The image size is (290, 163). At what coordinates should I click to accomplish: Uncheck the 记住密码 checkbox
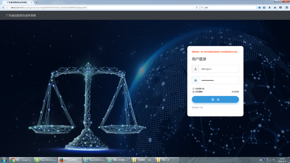click(193, 92)
